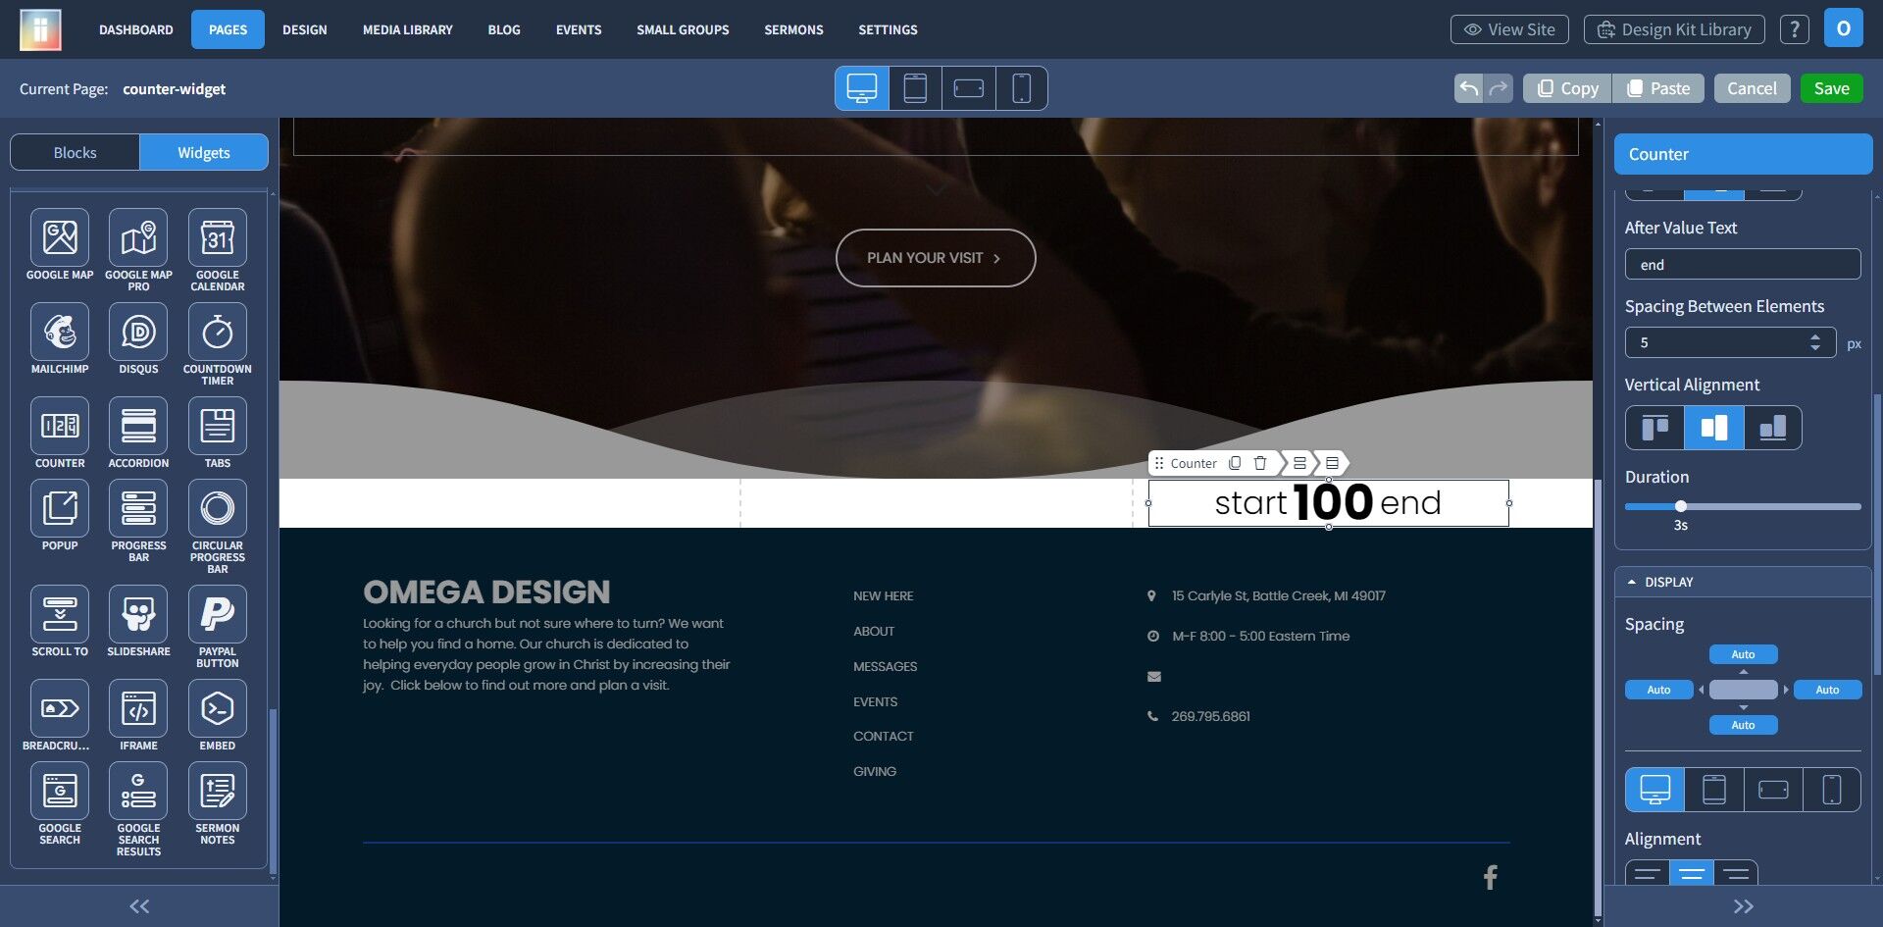Open the GIVING footer link

point(875,771)
